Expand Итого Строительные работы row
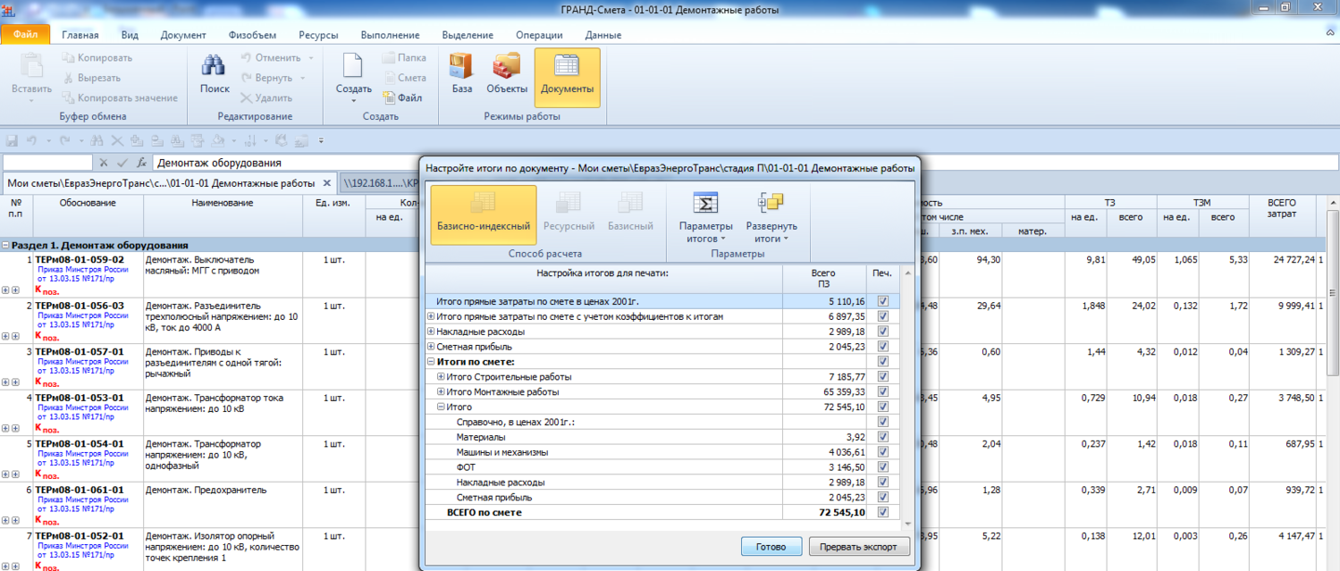This screenshot has width=1340, height=571. point(441,377)
